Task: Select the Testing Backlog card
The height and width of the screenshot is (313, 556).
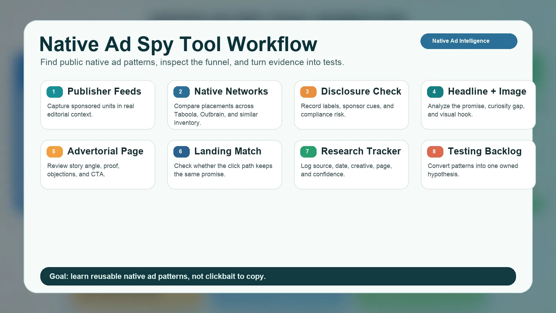Action: tap(478, 164)
